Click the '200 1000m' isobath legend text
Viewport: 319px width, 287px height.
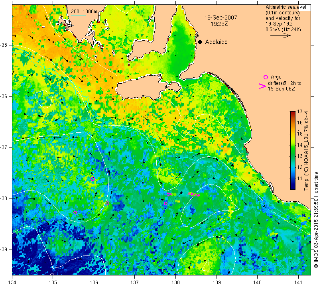pyautogui.click(x=84, y=12)
